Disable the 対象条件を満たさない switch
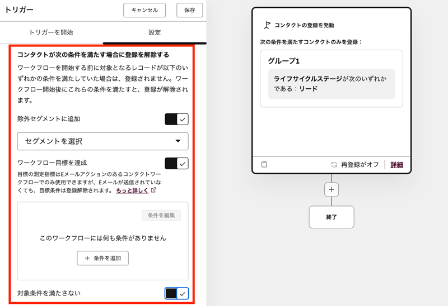This screenshot has height=306, width=448. (x=176, y=293)
